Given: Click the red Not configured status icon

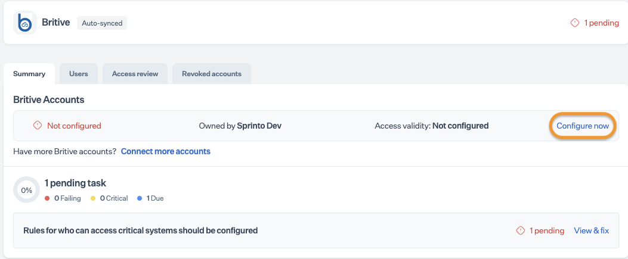Looking at the screenshot, I should pos(38,126).
